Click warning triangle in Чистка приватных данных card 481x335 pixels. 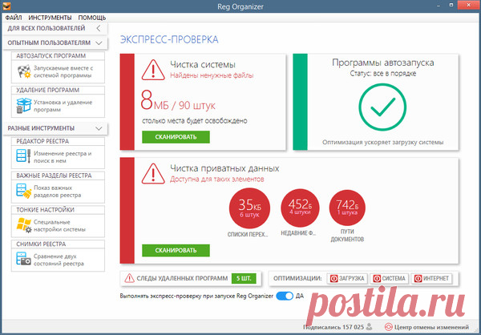click(x=153, y=174)
